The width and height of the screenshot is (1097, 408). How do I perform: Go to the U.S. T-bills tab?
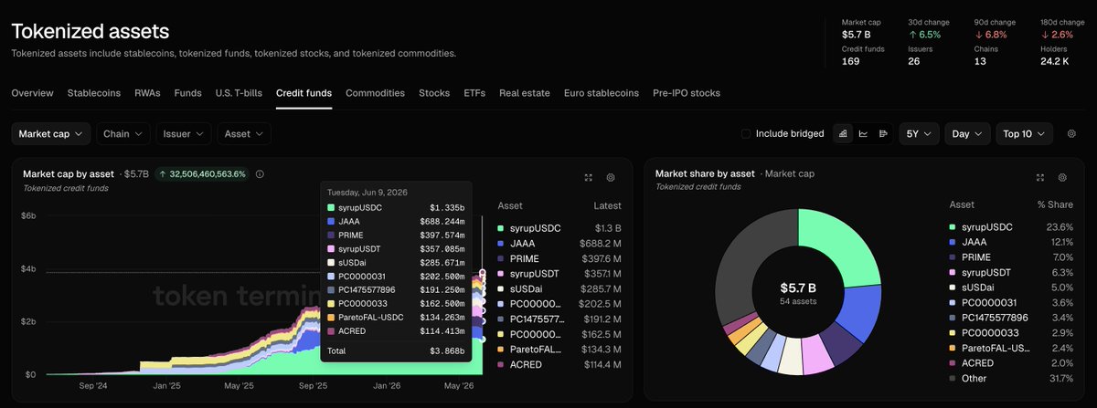tap(239, 93)
